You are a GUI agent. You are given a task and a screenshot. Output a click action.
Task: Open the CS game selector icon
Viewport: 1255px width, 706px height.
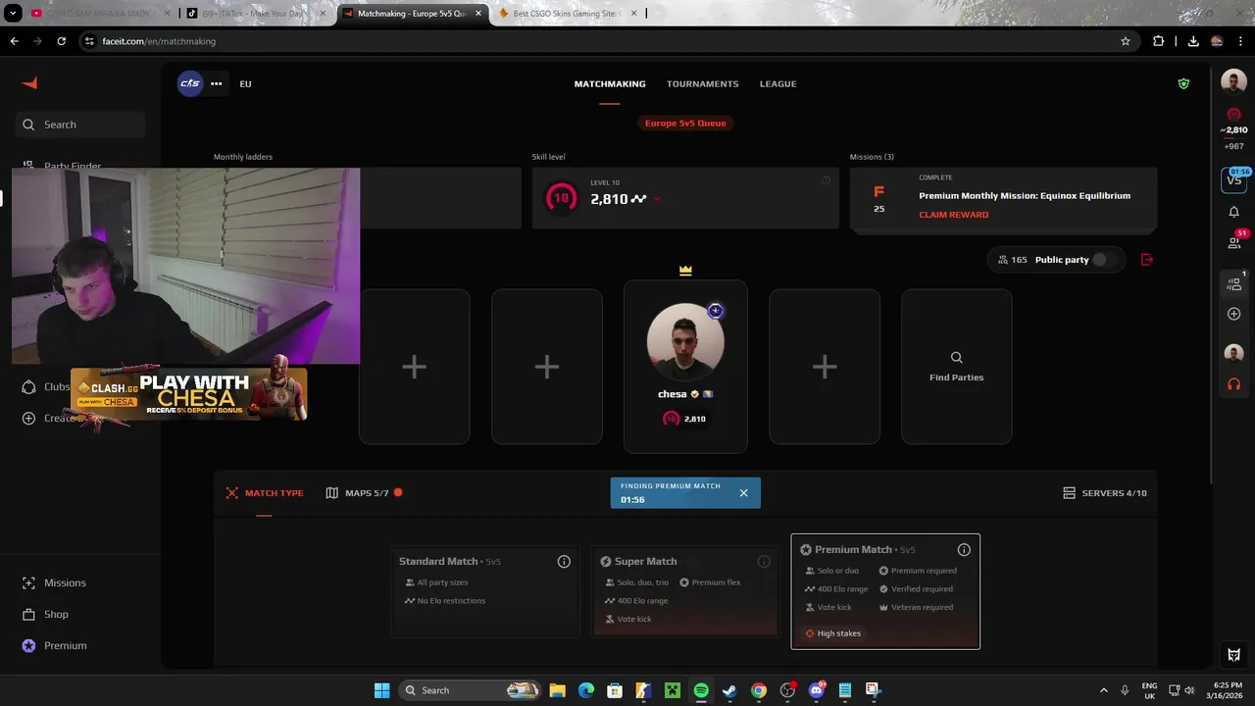(x=190, y=83)
